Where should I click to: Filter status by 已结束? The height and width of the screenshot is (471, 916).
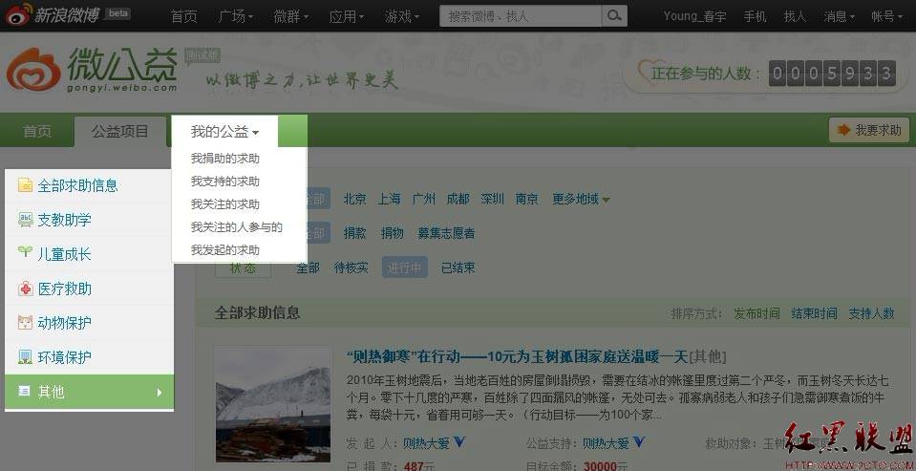click(458, 268)
